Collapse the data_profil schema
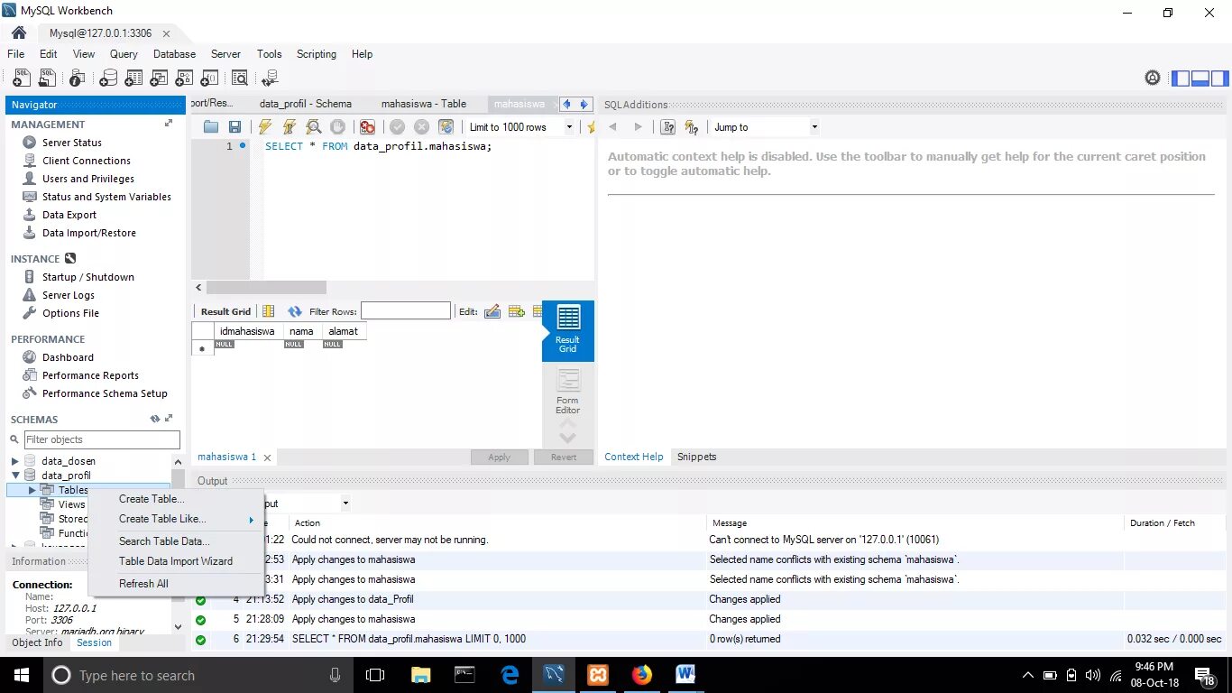Viewport: 1232px width, 693px height. [x=14, y=476]
